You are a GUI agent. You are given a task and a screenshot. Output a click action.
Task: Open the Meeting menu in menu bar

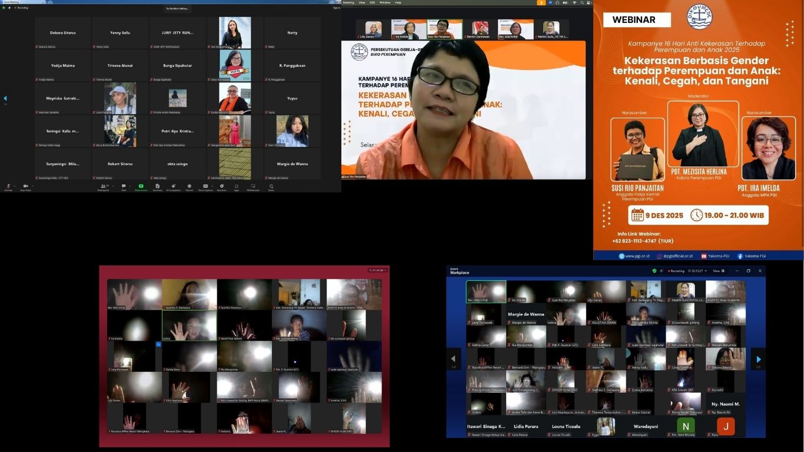point(348,2)
